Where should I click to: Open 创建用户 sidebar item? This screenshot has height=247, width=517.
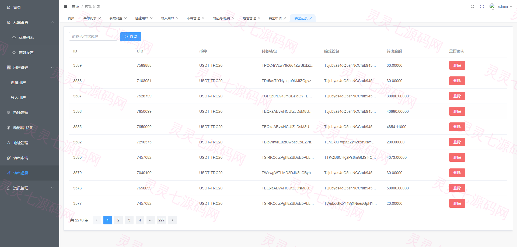pyautogui.click(x=30, y=83)
